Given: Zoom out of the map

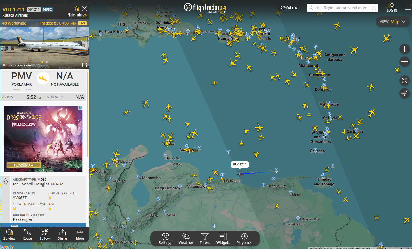Looking at the screenshot, I should [405, 62].
